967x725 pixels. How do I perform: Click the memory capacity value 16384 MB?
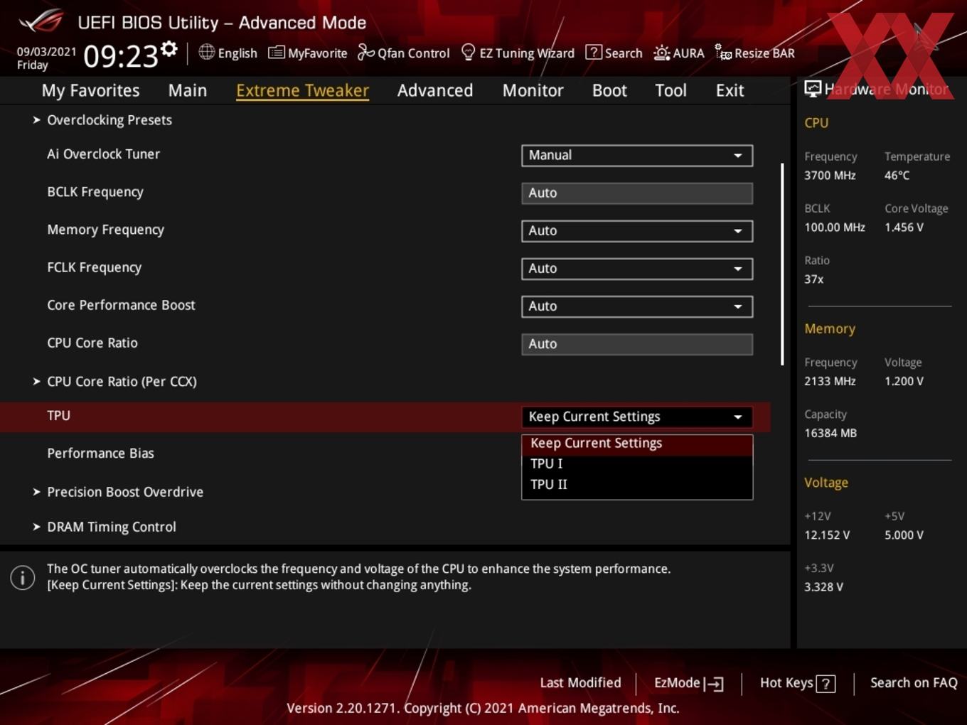[830, 433]
